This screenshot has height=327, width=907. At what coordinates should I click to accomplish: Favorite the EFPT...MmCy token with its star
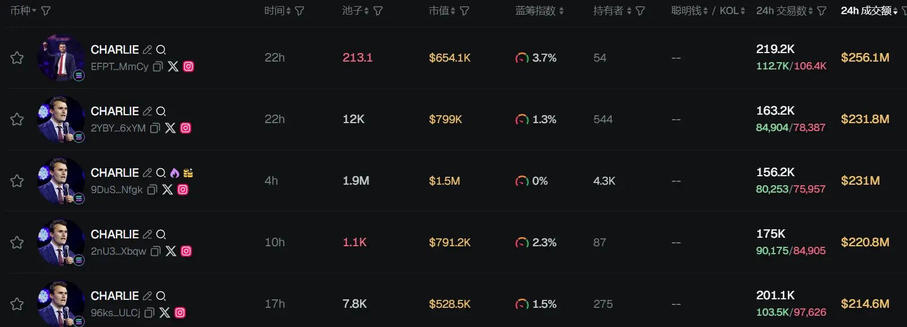(17, 58)
